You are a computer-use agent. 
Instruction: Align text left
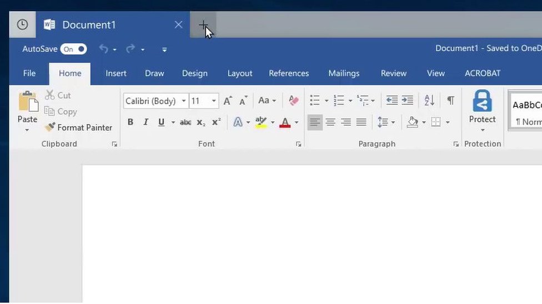click(x=315, y=122)
